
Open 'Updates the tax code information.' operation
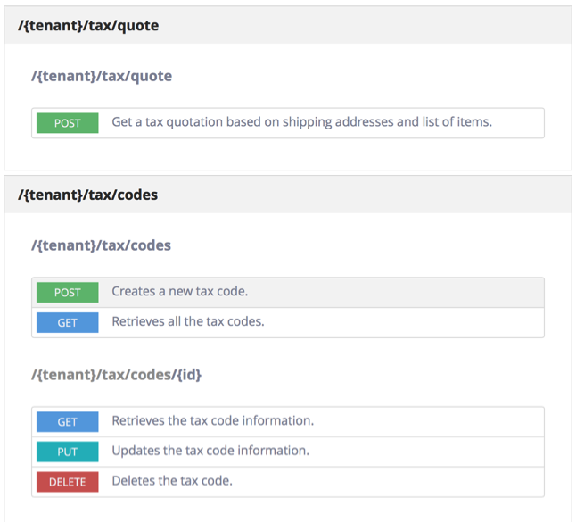pos(210,451)
